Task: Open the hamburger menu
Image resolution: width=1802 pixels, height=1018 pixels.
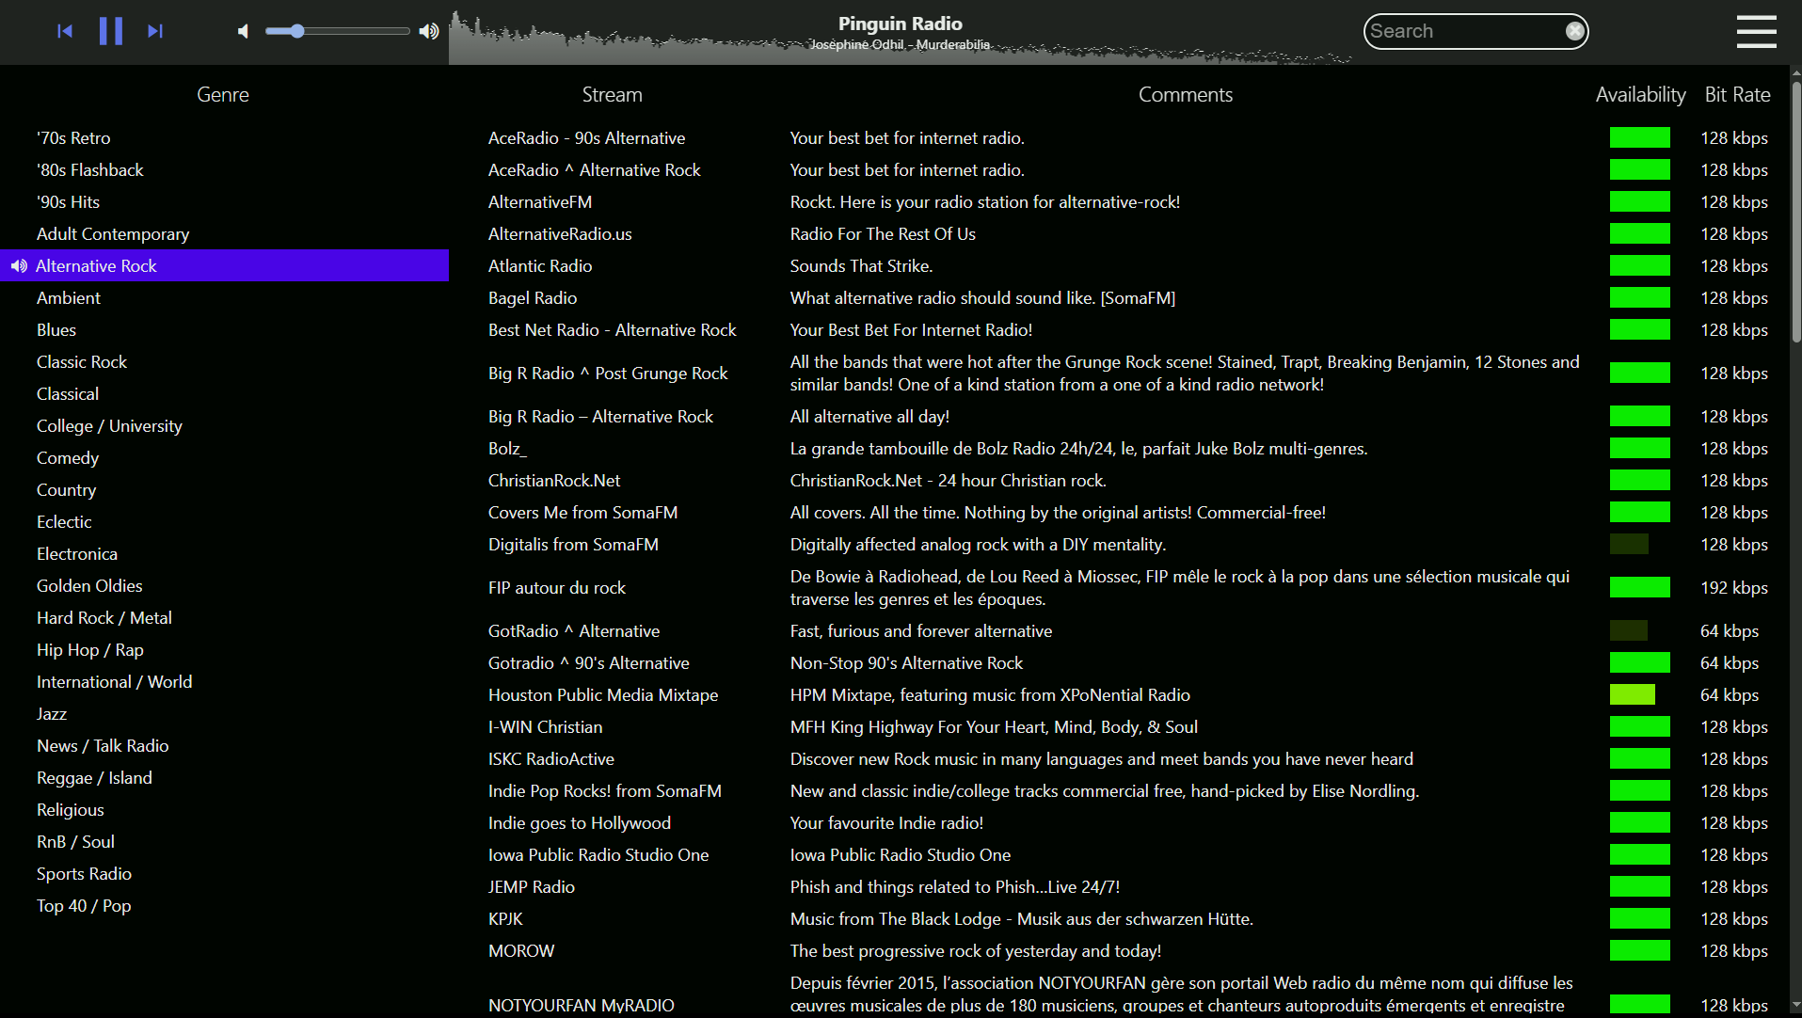Action: click(x=1755, y=31)
